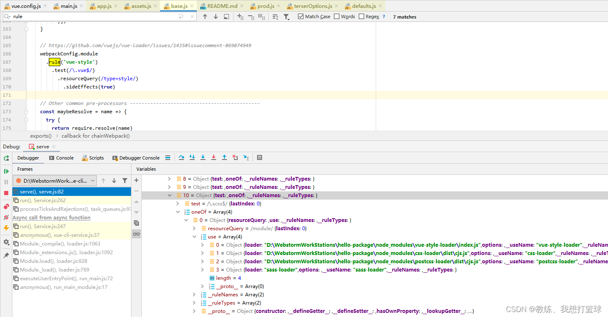This screenshot has height=317, width=608.
Task: Switch to the Scripts debug tab
Action: point(93,158)
